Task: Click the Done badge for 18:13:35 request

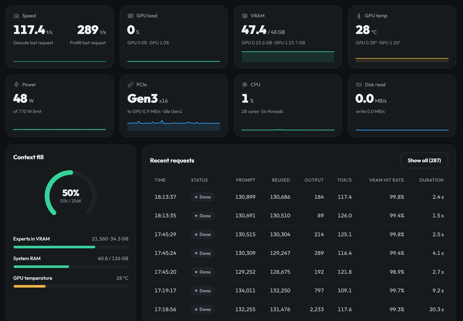Action: [x=203, y=216]
